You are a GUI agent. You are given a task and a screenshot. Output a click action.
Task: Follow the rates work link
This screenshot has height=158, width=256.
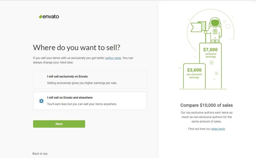pyautogui.click(x=218, y=129)
